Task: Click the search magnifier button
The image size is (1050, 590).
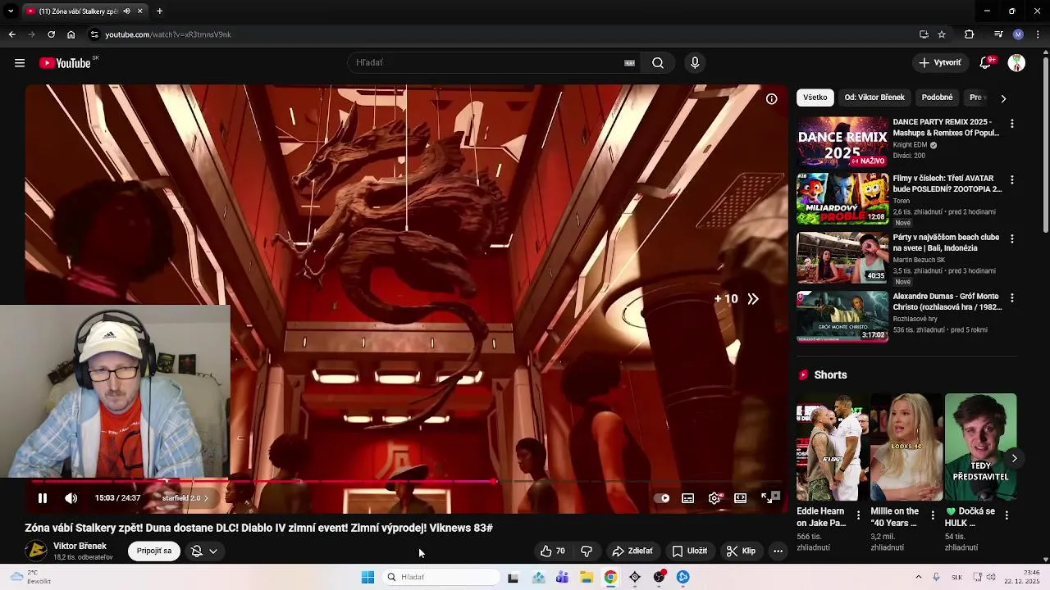Action: [658, 63]
